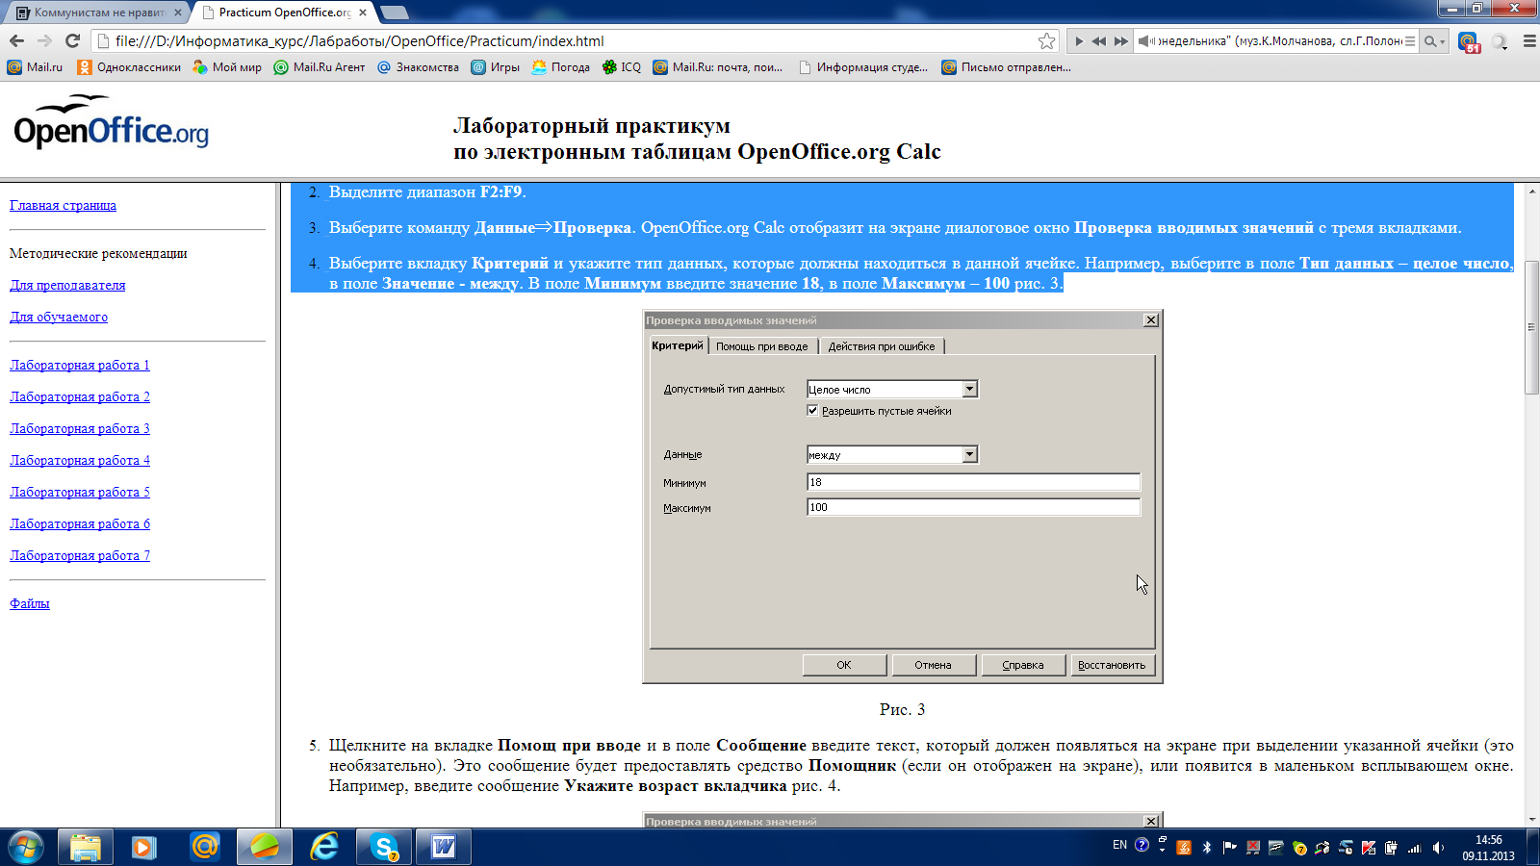
Task: Click the OpenOffice.org logo
Action: click(x=111, y=122)
